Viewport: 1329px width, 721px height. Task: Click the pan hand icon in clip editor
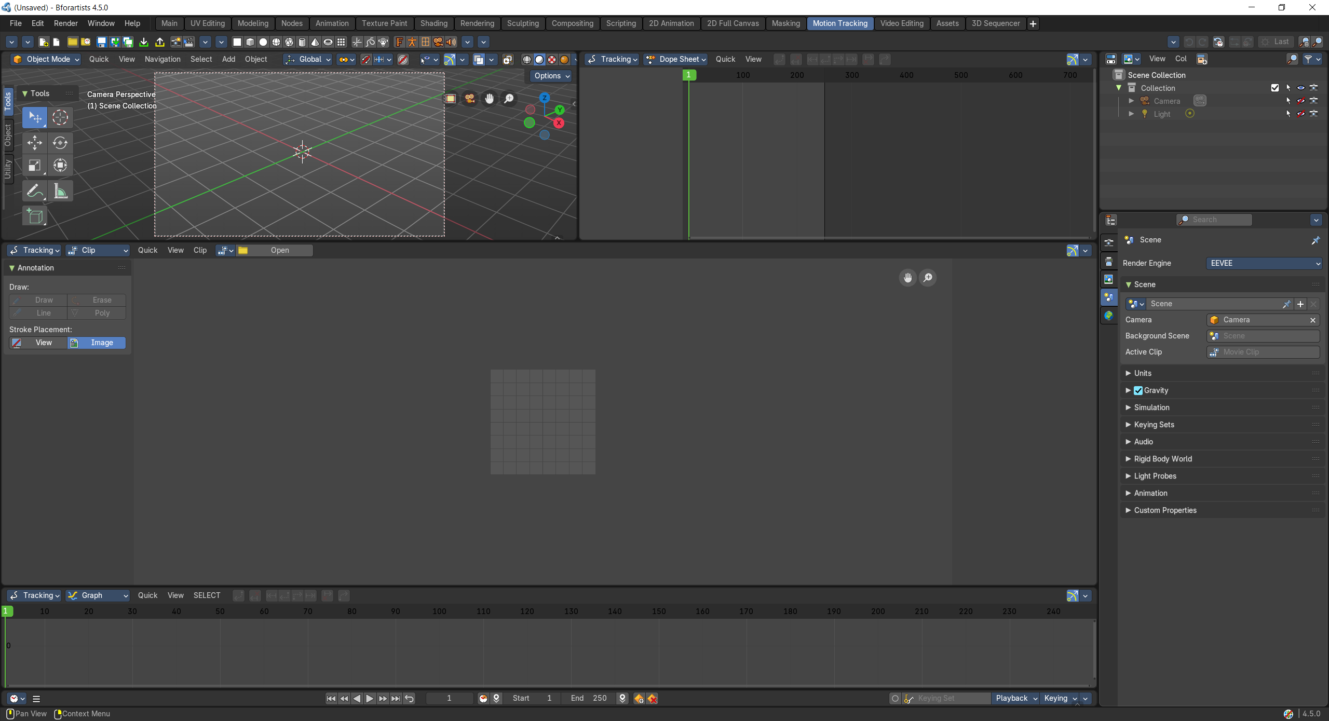point(908,278)
